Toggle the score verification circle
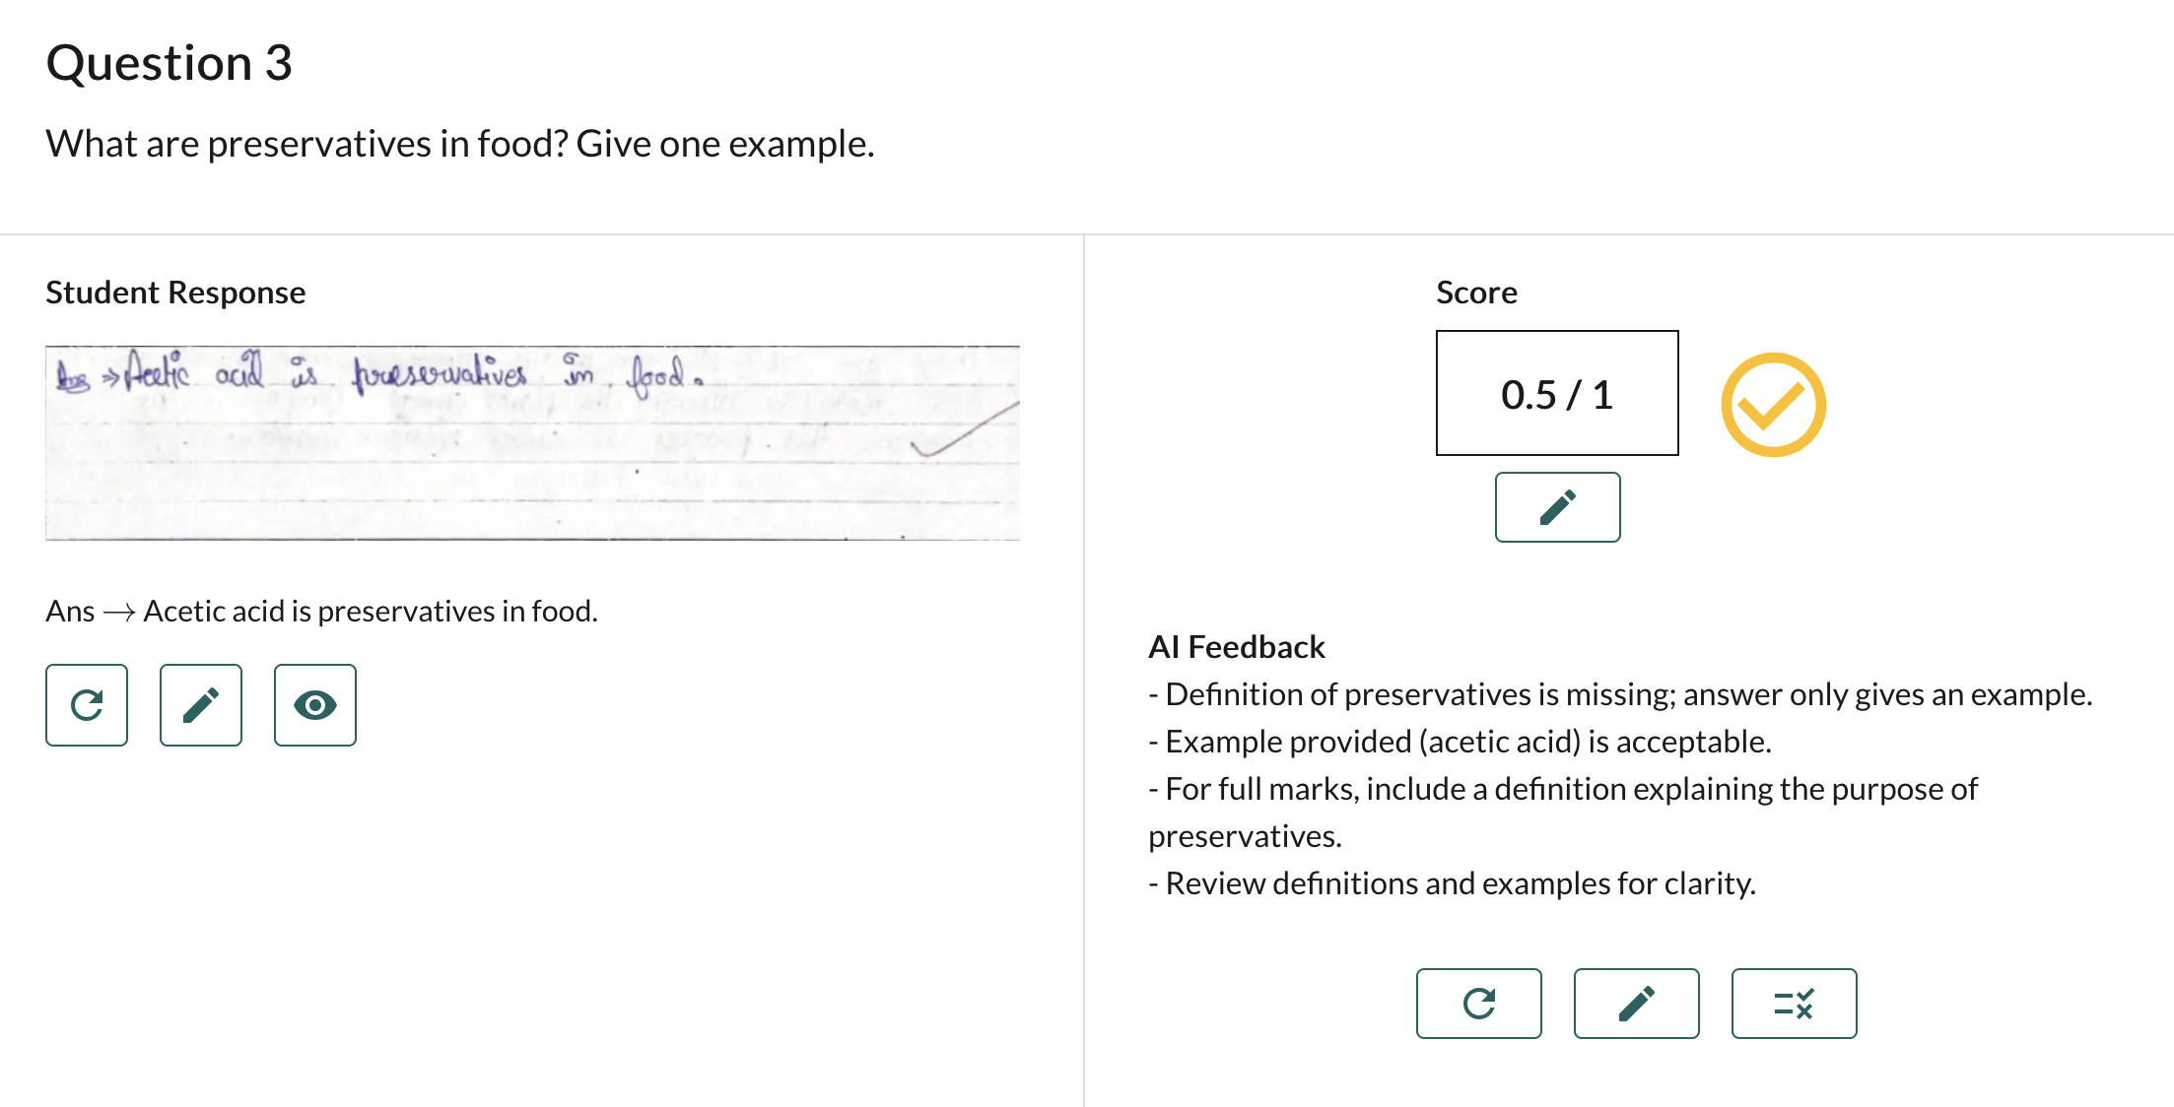The width and height of the screenshot is (2174, 1107). [x=1773, y=403]
